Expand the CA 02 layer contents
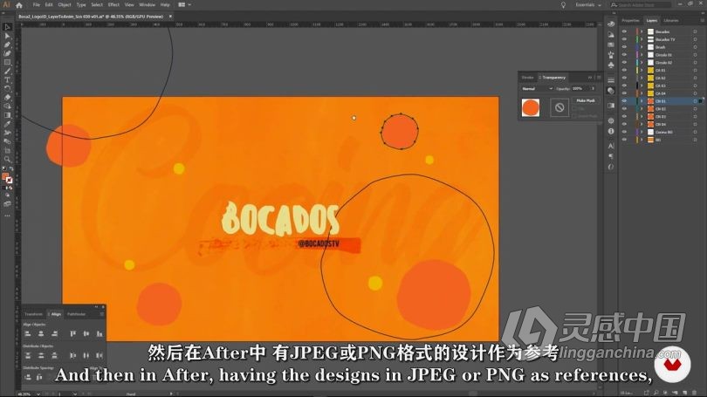Viewport: 707px width, 397px height. click(642, 78)
